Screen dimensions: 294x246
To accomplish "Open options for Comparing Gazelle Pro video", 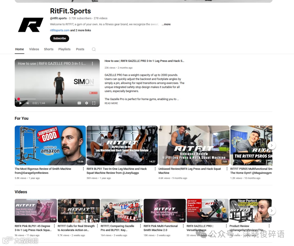I will pos(140,226).
